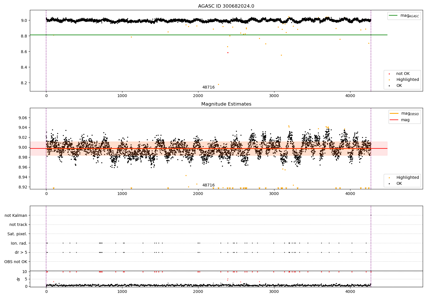The image size is (427, 298).
Task: Click the "1000" x-tick under the top plot
Action: (x=122, y=96)
